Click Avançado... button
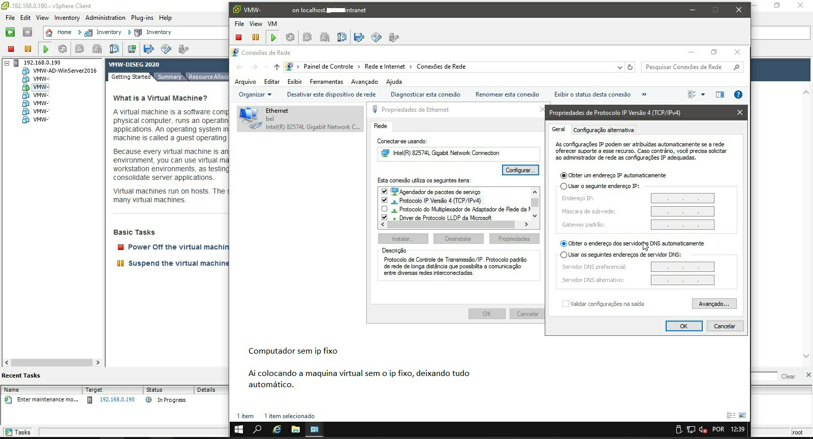The height and width of the screenshot is (439, 813). 714,304
